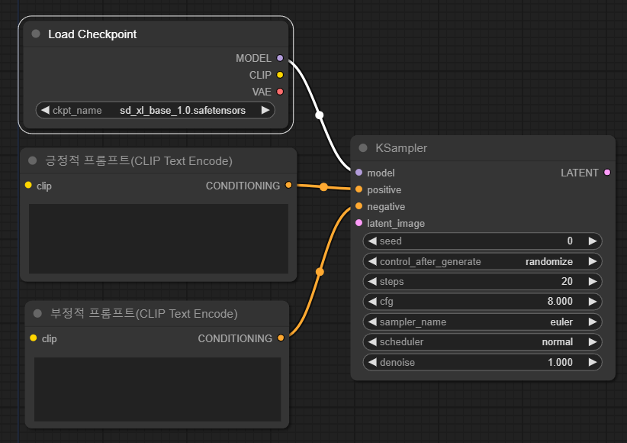Decrease denoise with its left arrow
This screenshot has height=443, width=627.
(x=372, y=362)
